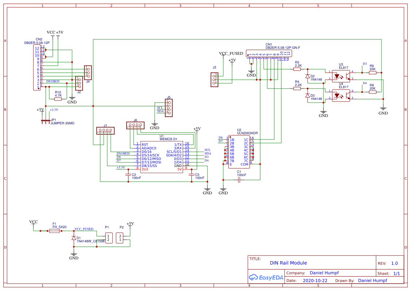This screenshot has width=411, height=291.
Task: Click the 'FH_5X20' fuse value text
Action: [x=59, y=227]
